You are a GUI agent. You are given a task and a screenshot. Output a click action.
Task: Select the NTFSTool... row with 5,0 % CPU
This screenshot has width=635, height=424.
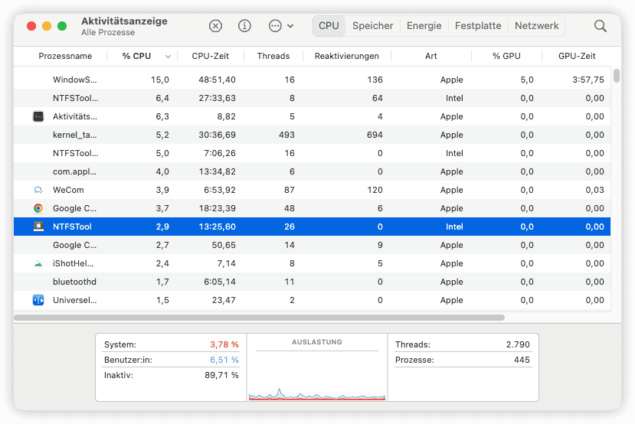(x=312, y=153)
